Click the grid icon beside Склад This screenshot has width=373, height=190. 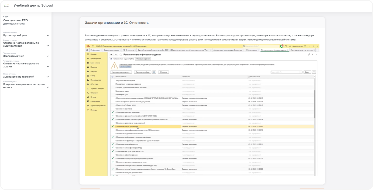pos(88,76)
